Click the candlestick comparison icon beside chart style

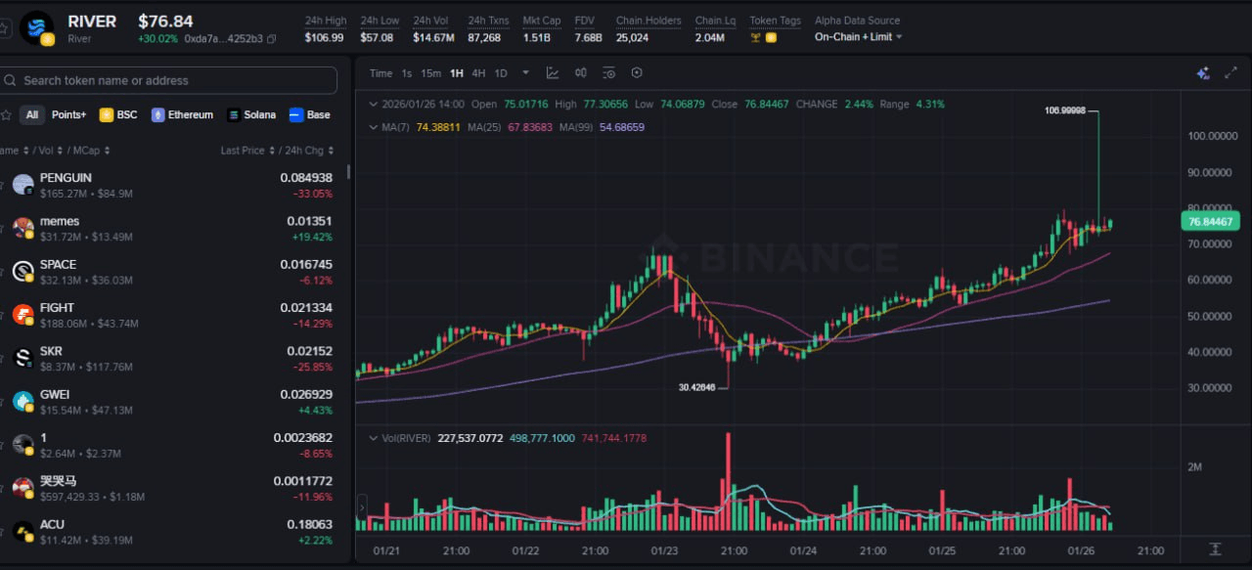(x=580, y=72)
